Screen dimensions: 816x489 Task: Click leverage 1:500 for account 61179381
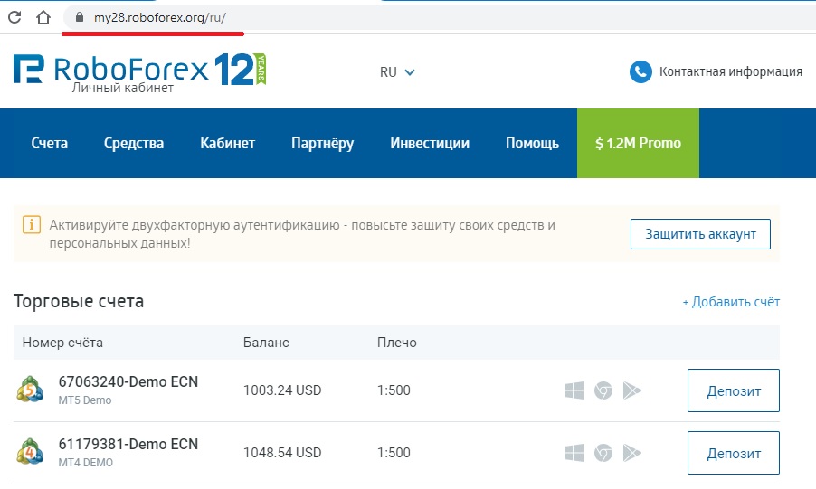point(394,453)
